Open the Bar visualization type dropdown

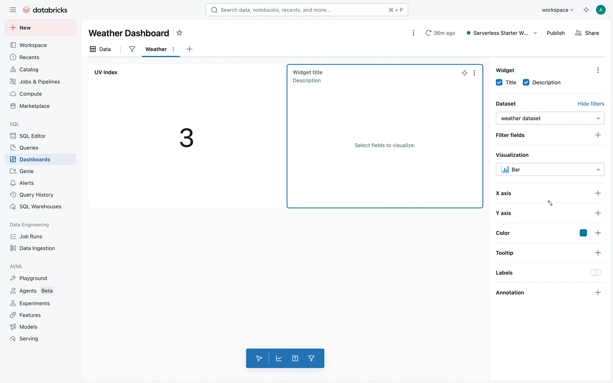pyautogui.click(x=550, y=169)
